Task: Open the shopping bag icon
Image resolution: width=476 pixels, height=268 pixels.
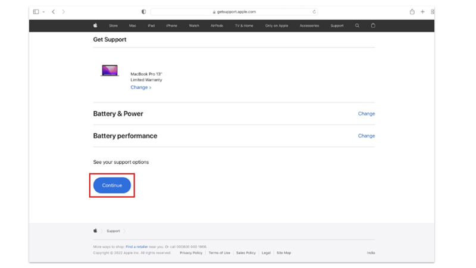Action: 373,26
